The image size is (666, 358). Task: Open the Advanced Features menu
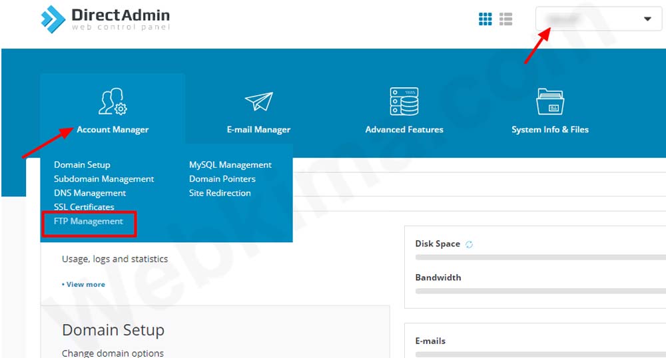pos(404,130)
